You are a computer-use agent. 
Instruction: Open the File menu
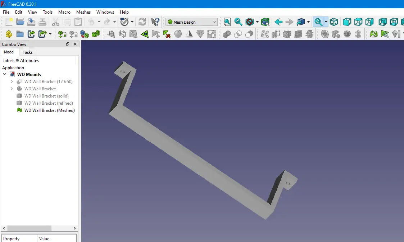[x=6, y=12]
